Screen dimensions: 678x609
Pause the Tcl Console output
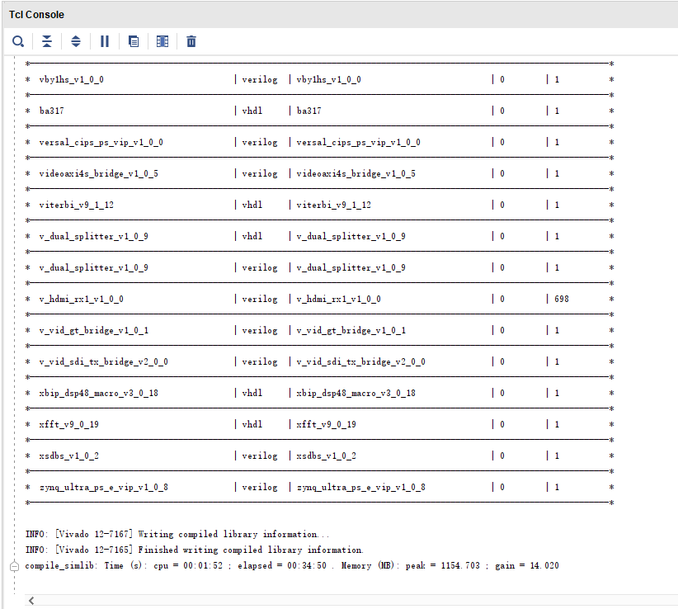105,41
